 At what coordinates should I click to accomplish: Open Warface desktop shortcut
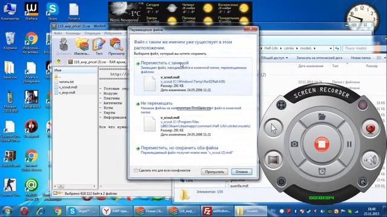pos(31,11)
